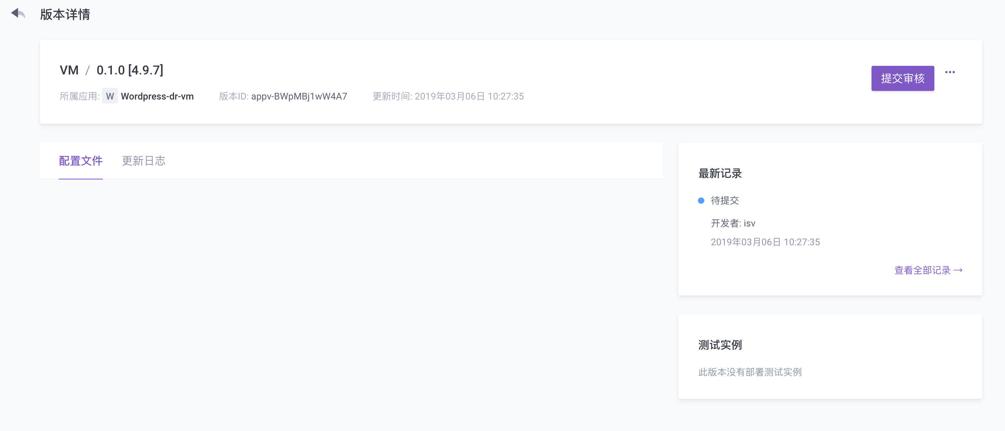Open 查看全部记录 to view all records
This screenshot has width=1005, height=431.
tap(923, 270)
